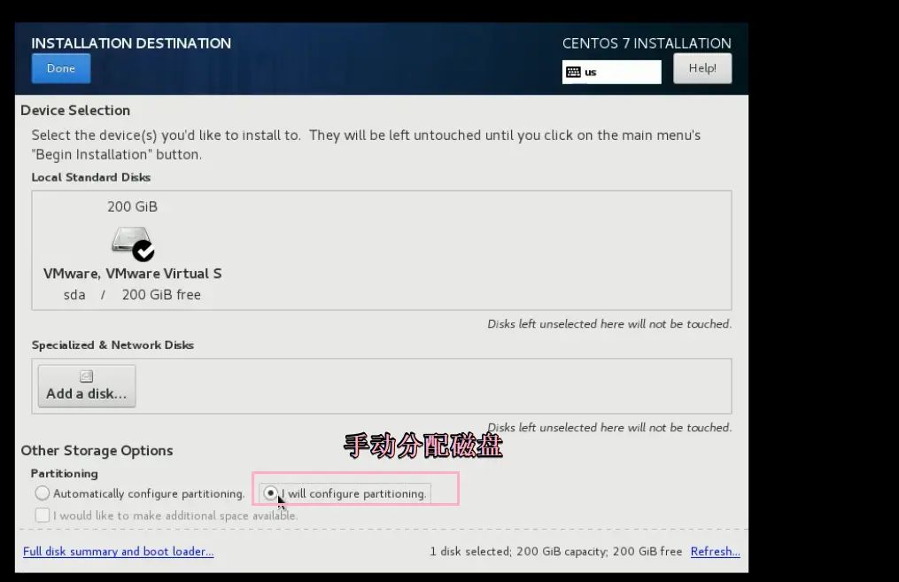Click the VMware, VMware Virtual S disk label

click(x=133, y=274)
